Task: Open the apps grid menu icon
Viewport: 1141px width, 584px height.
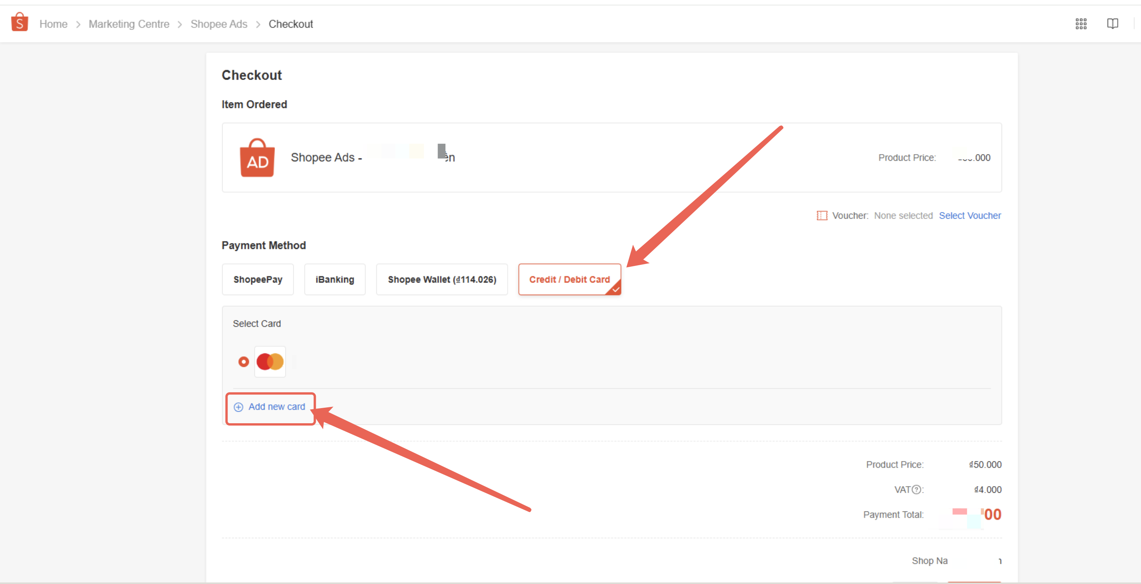Action: click(x=1081, y=24)
